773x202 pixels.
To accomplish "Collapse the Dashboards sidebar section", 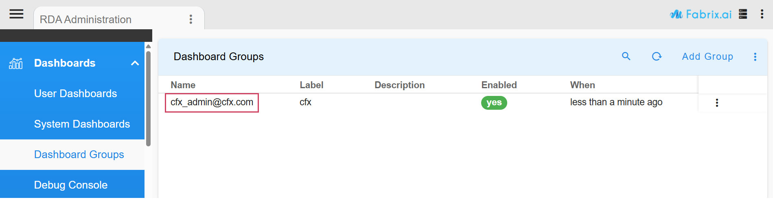I will (x=135, y=63).
